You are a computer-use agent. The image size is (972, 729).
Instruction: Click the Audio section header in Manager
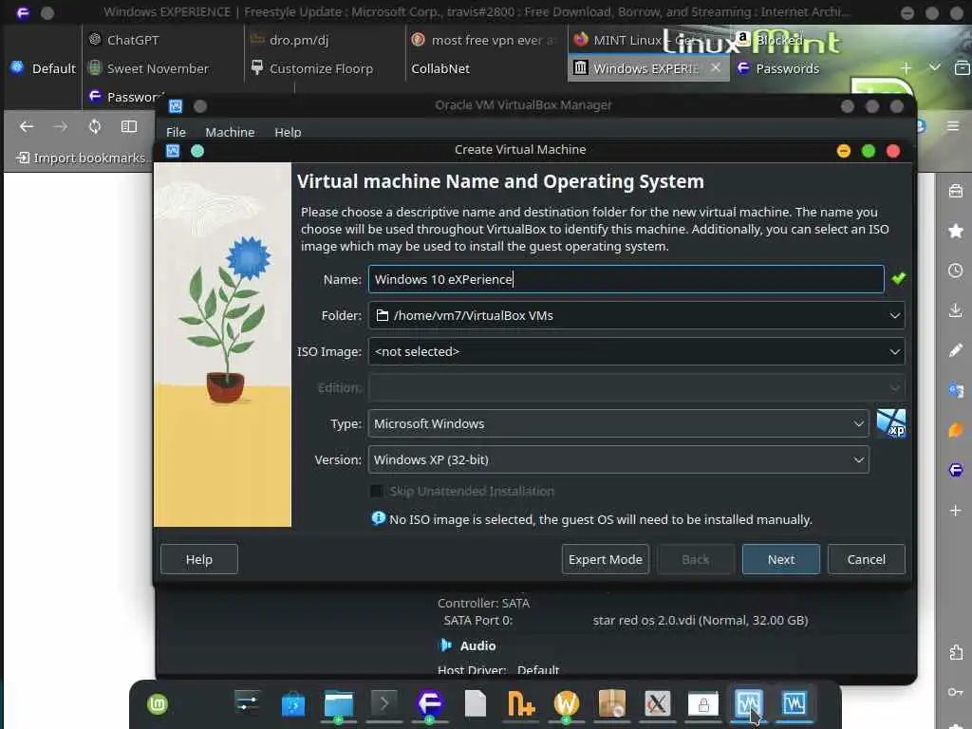tap(477, 645)
